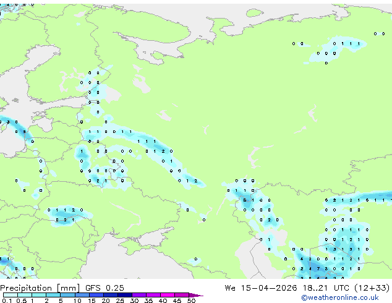Click the legend label '0.1'

pos(7,301)
